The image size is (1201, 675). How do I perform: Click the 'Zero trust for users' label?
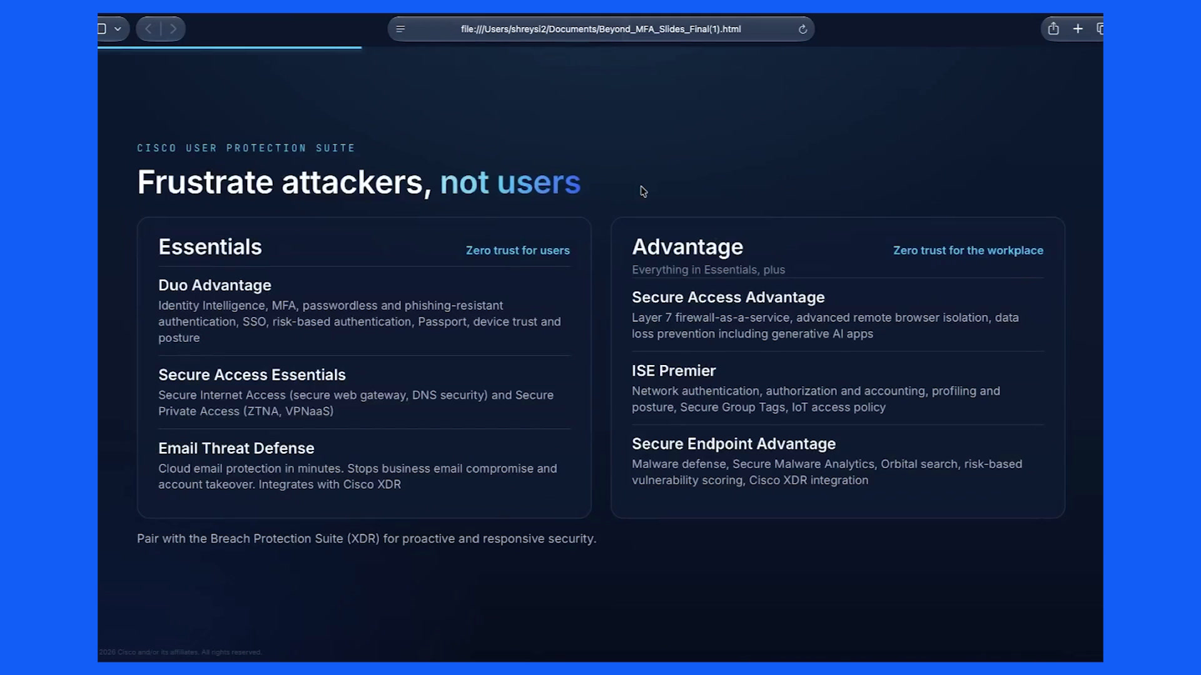pos(518,251)
